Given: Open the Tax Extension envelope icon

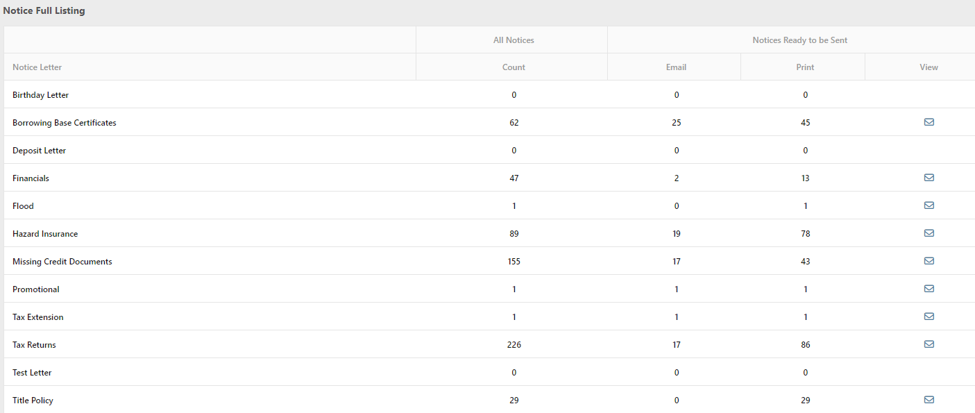Looking at the screenshot, I should point(929,317).
